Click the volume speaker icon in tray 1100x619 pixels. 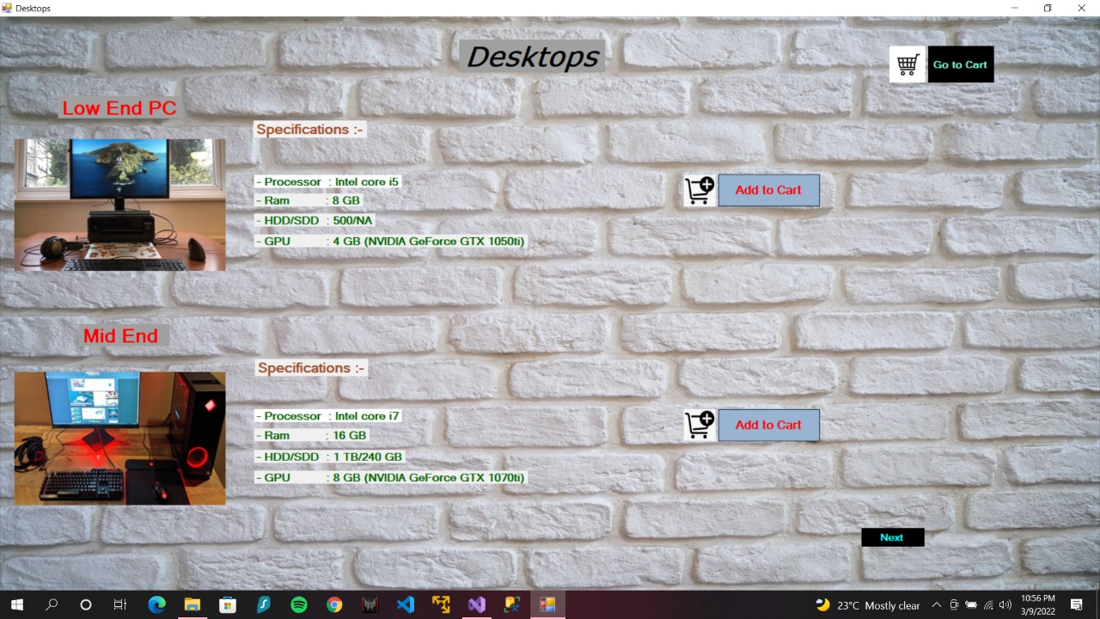click(1005, 605)
